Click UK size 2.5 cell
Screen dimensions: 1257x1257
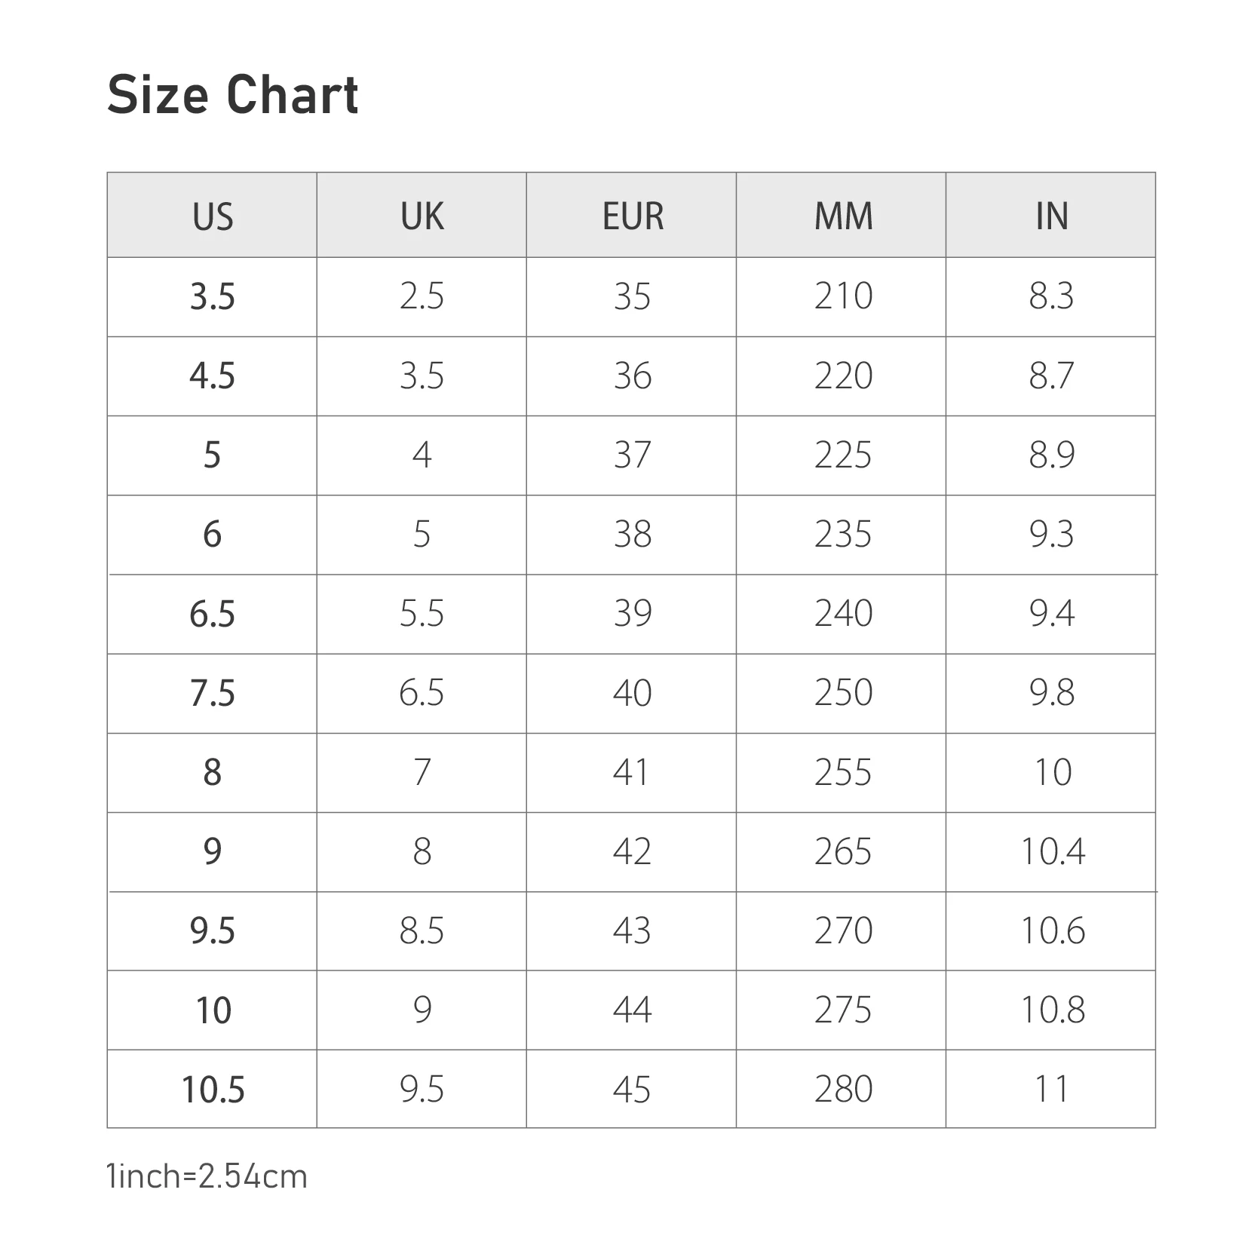[422, 296]
